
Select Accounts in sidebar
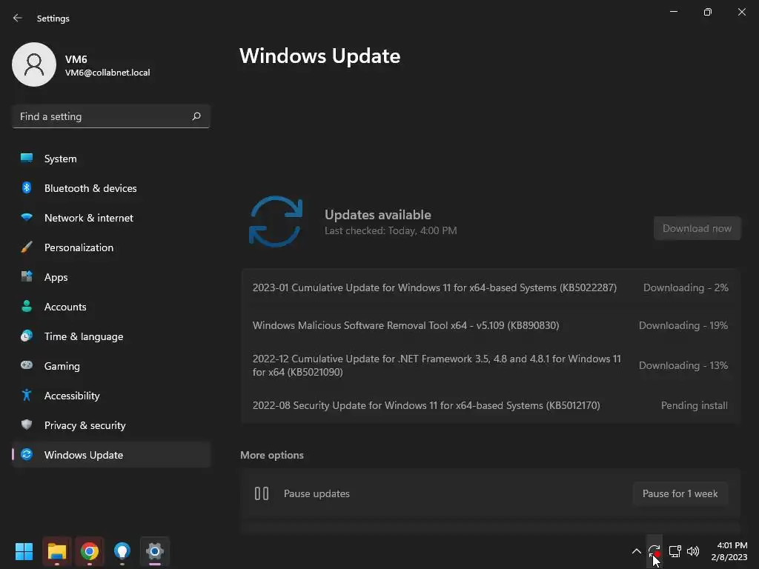pyautogui.click(x=111, y=307)
